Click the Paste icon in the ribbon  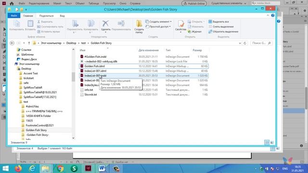click(30, 24)
